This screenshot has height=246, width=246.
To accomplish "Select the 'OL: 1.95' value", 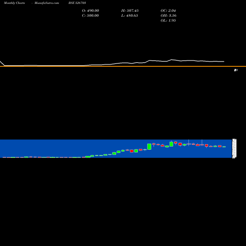I will (x=168, y=20).
